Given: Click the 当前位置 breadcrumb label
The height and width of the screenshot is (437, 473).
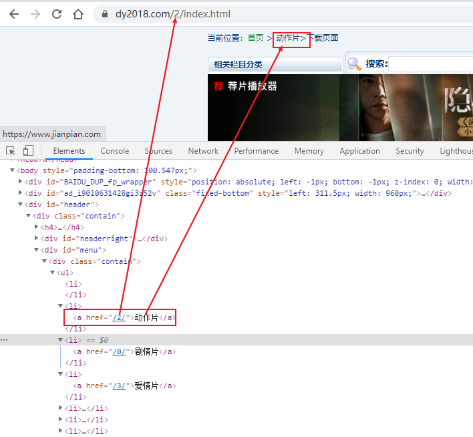Looking at the screenshot, I should pyautogui.click(x=225, y=37).
